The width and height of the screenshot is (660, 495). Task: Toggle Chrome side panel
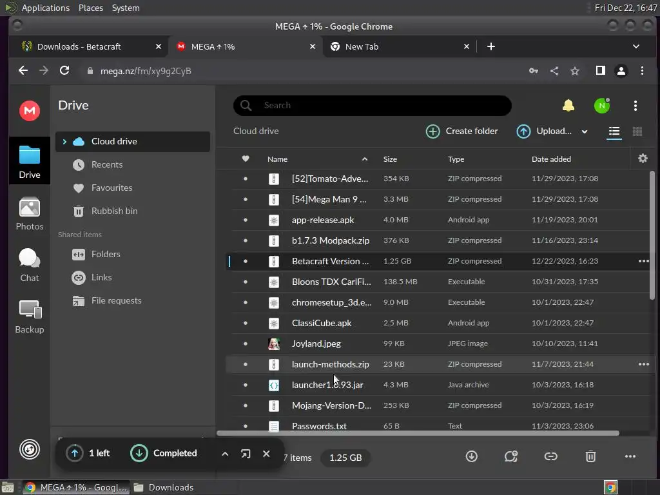(601, 71)
